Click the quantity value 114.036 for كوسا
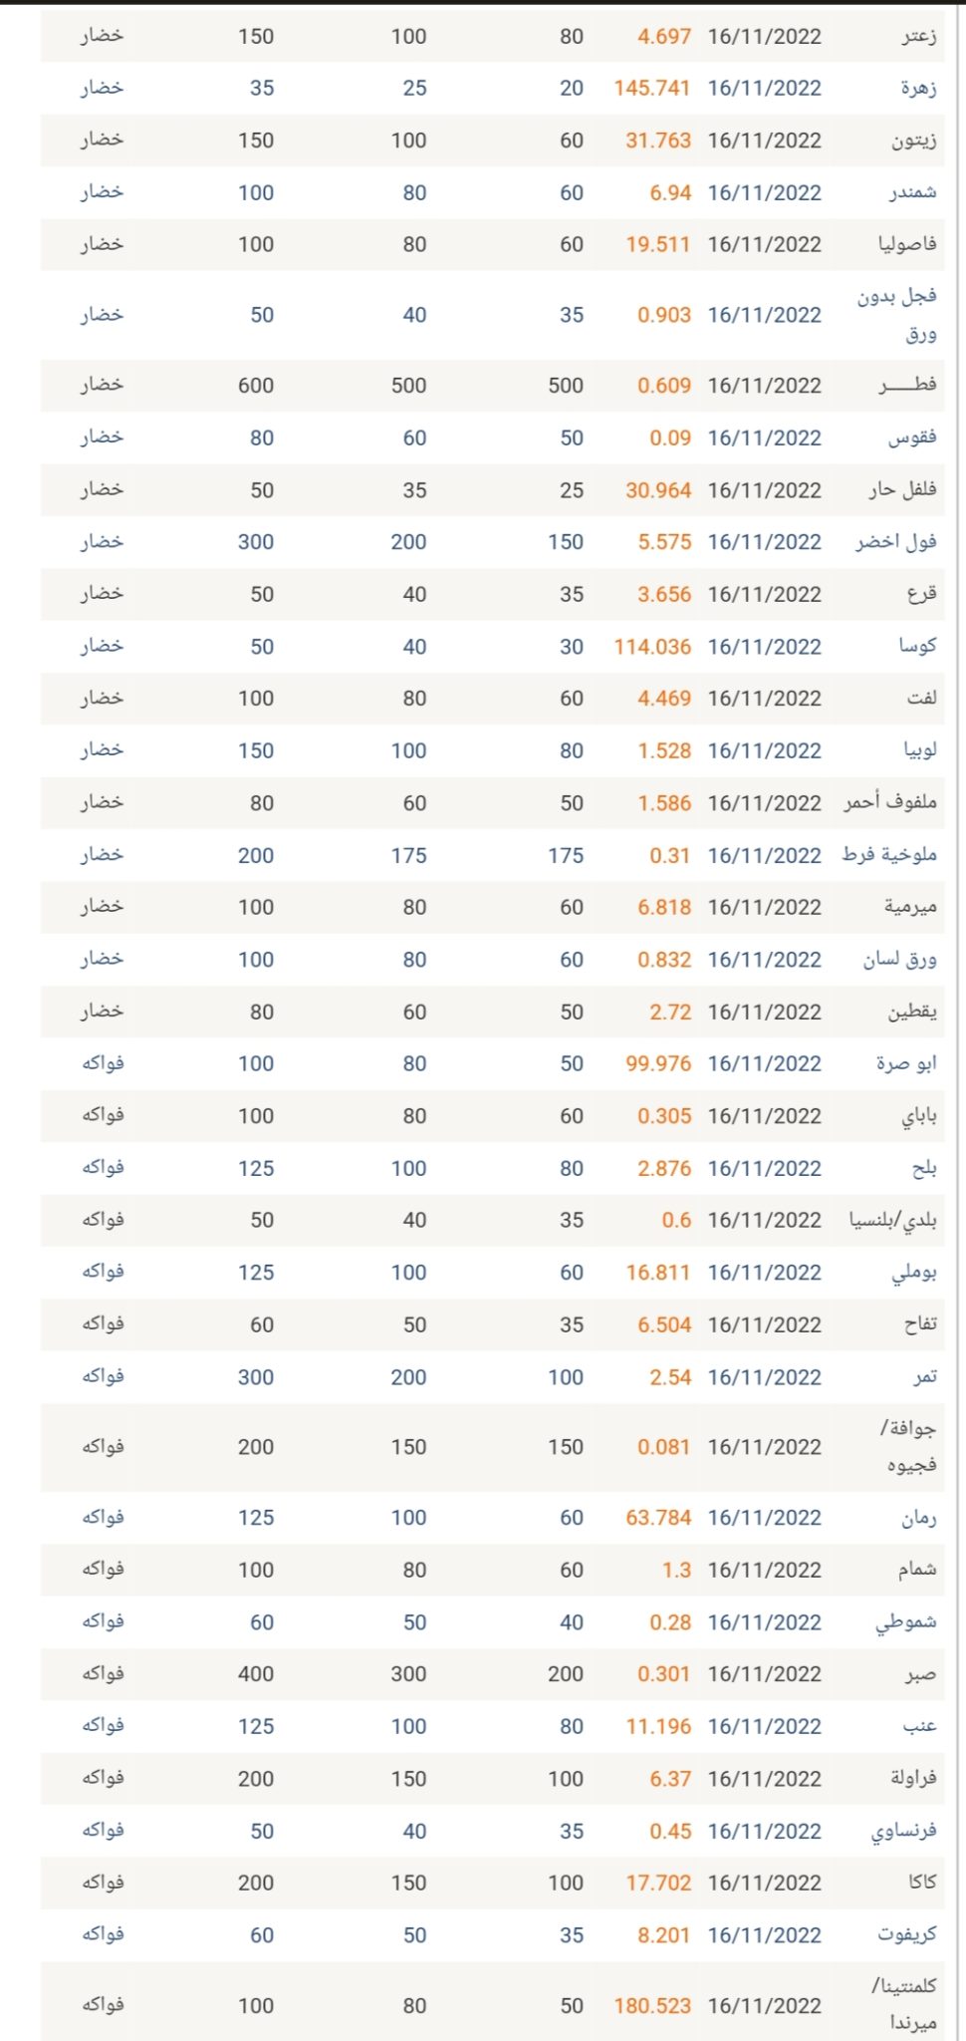966x2041 pixels. click(x=651, y=647)
